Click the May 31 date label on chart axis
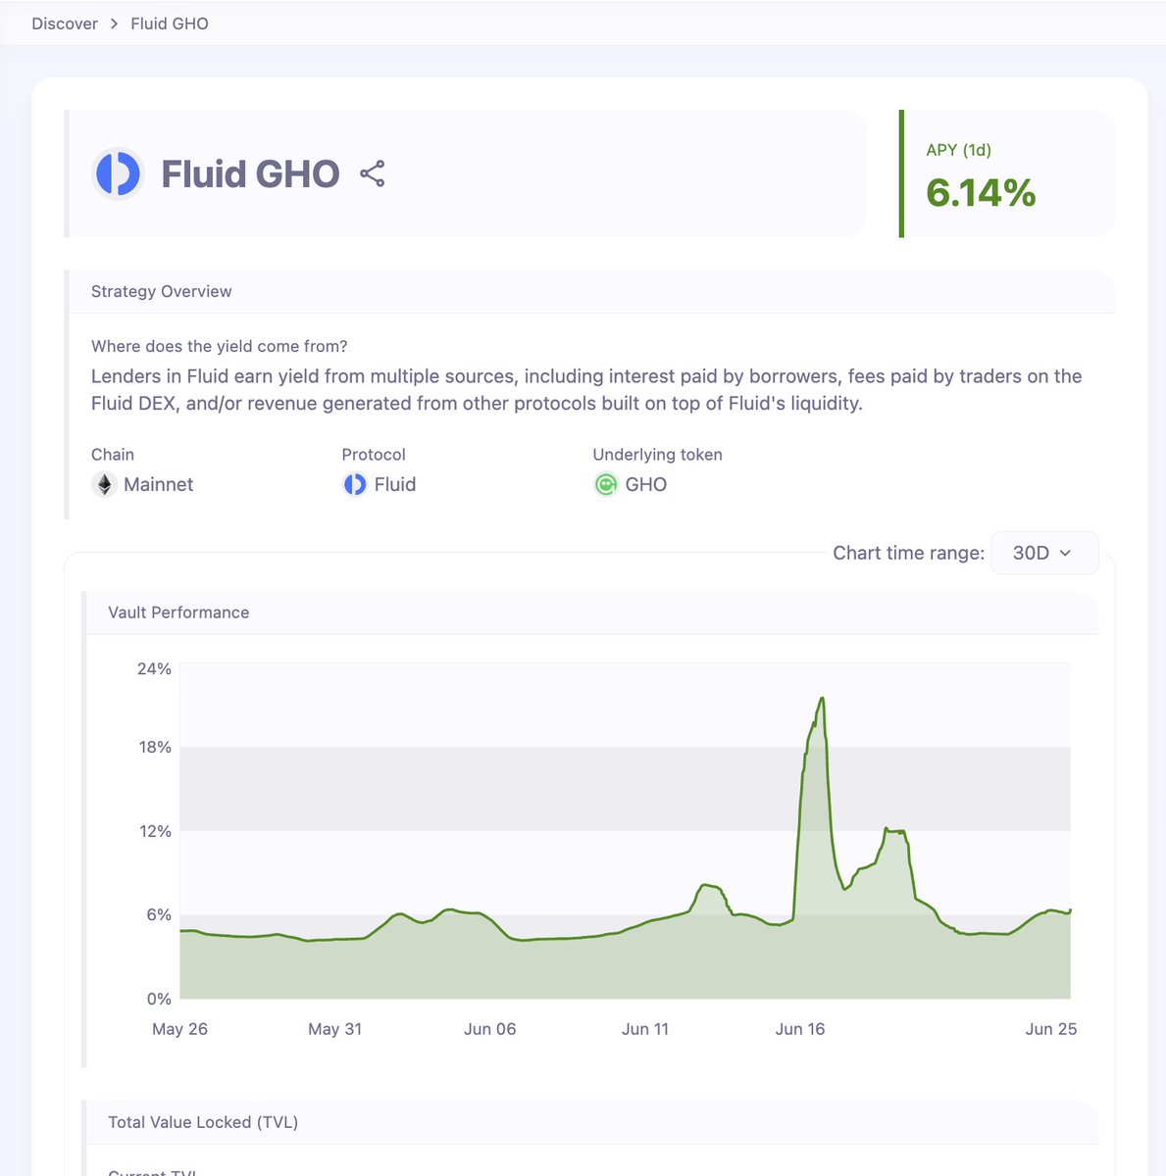Viewport: 1166px width, 1176px height. (x=334, y=1029)
